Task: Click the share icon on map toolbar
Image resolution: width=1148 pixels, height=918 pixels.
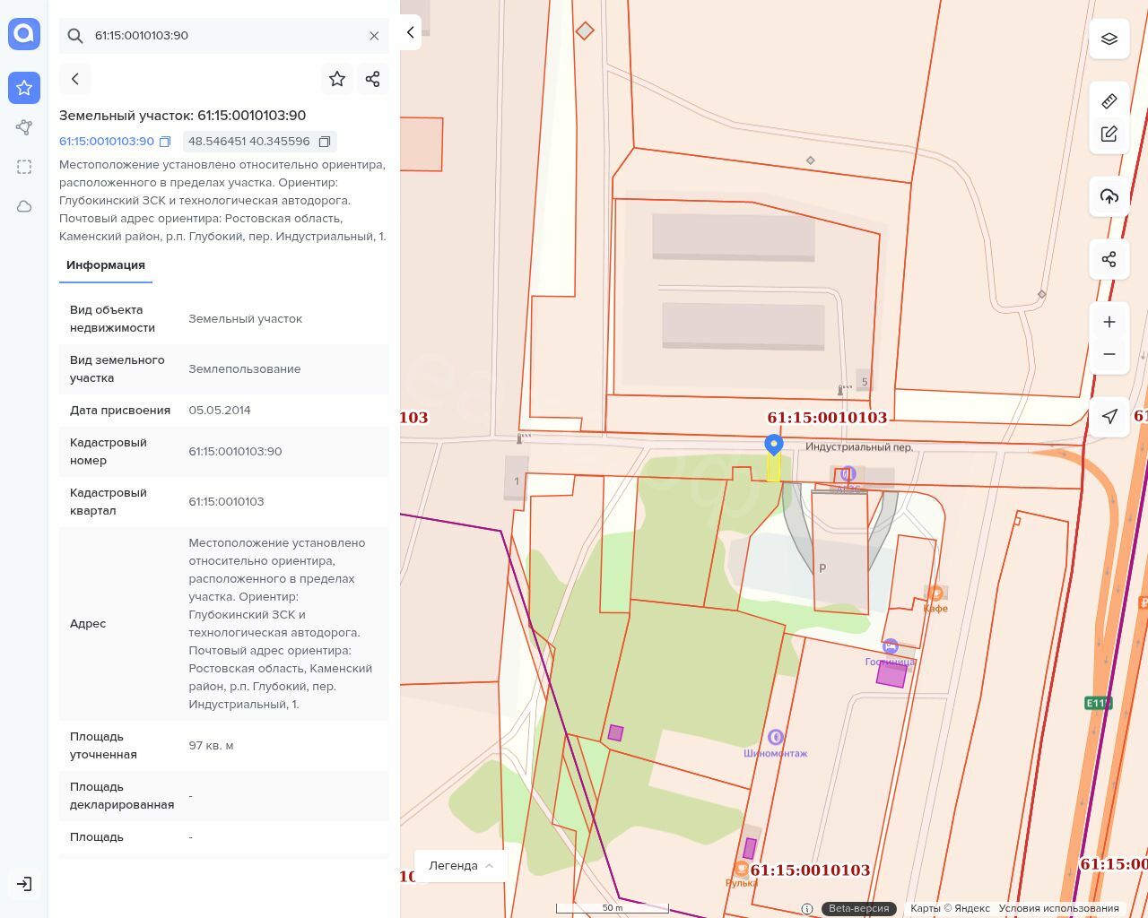Action: point(1109,259)
